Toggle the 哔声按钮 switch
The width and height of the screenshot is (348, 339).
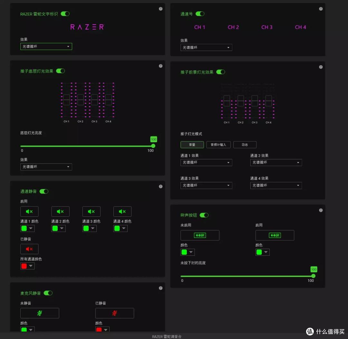[x=204, y=215]
